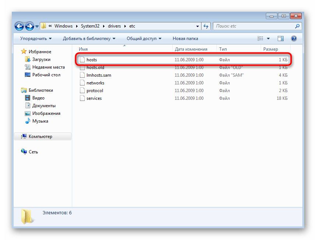Image resolution: width=316 pixels, height=240 pixels.
Task: Open the Музыка library
Action: point(40,121)
